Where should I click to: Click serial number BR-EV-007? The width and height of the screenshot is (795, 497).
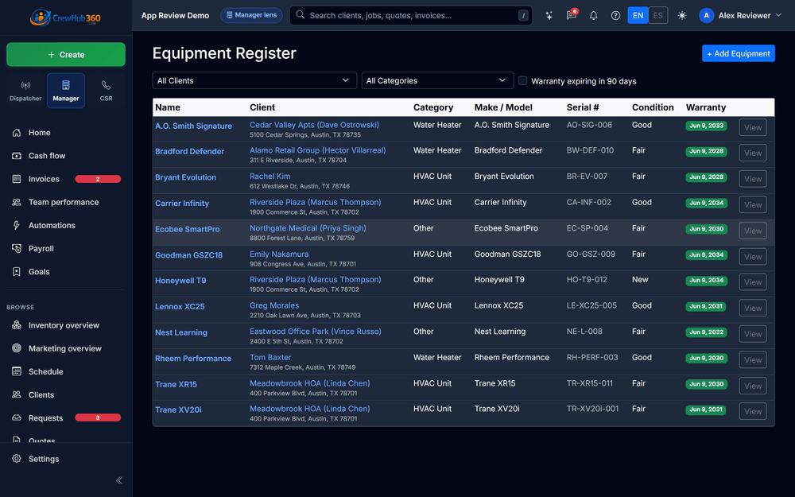[x=587, y=176]
